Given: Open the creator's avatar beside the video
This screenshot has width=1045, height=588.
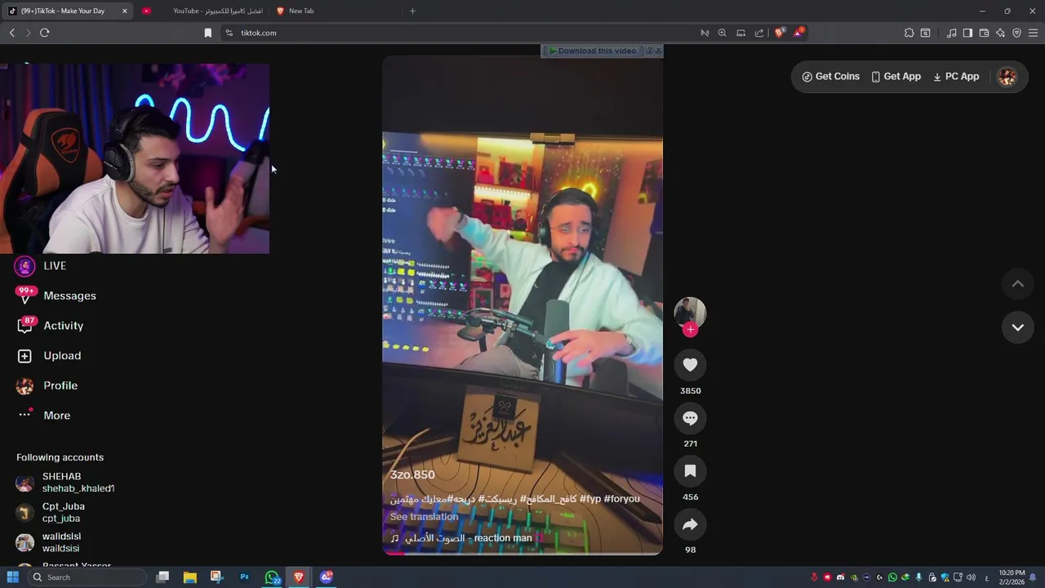Looking at the screenshot, I should (x=690, y=313).
